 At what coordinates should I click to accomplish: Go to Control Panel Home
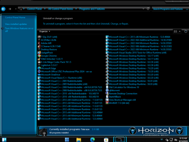click(15, 17)
